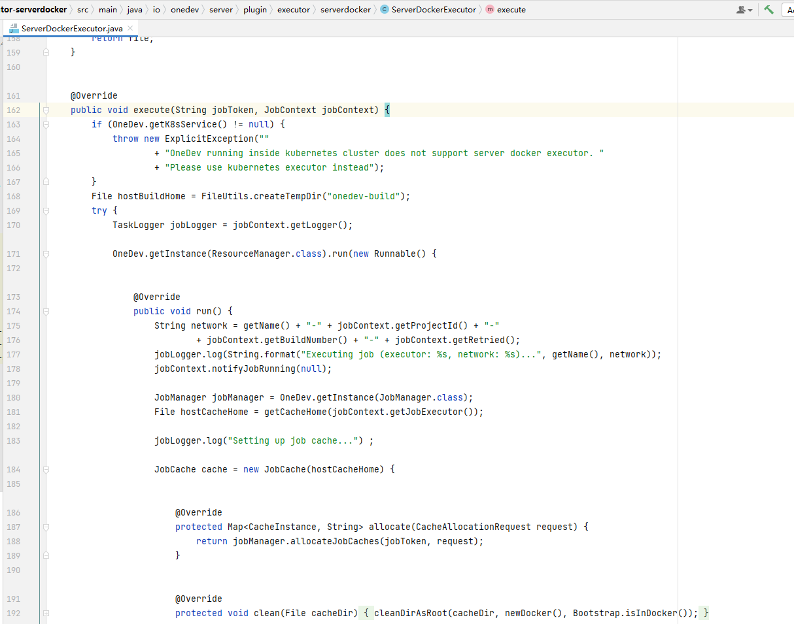
Task: Expand the folded clean method at line 192
Action: (x=46, y=614)
